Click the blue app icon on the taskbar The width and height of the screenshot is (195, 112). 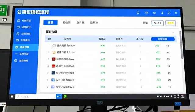click(59, 96)
